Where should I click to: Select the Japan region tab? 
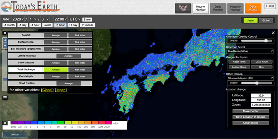pos(251,20)
